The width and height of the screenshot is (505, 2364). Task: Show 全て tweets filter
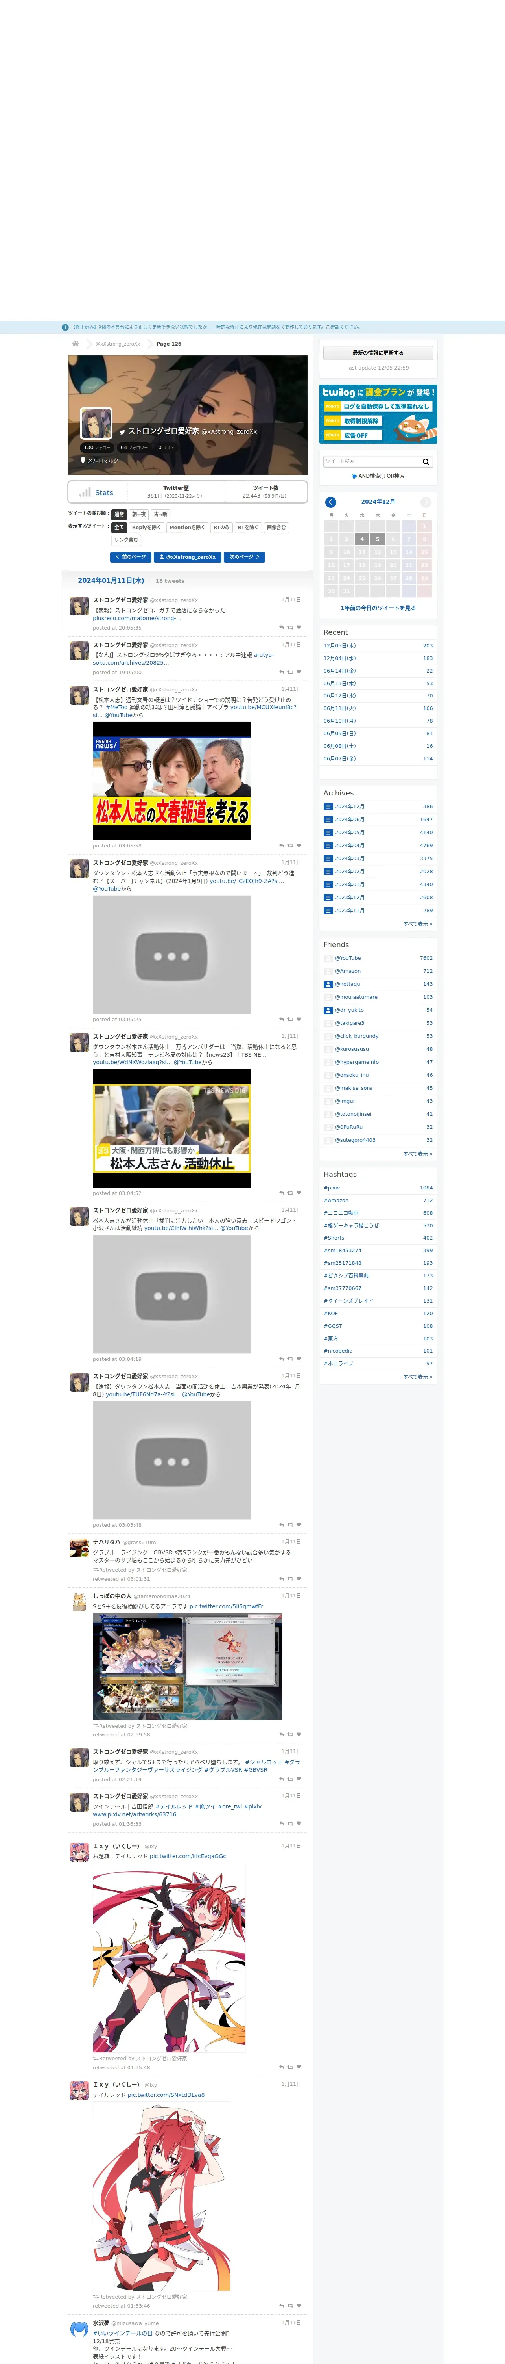click(x=118, y=528)
